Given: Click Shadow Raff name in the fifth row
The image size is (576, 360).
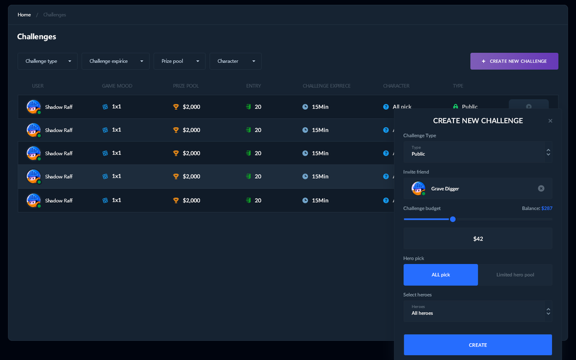Looking at the screenshot, I should tap(59, 200).
